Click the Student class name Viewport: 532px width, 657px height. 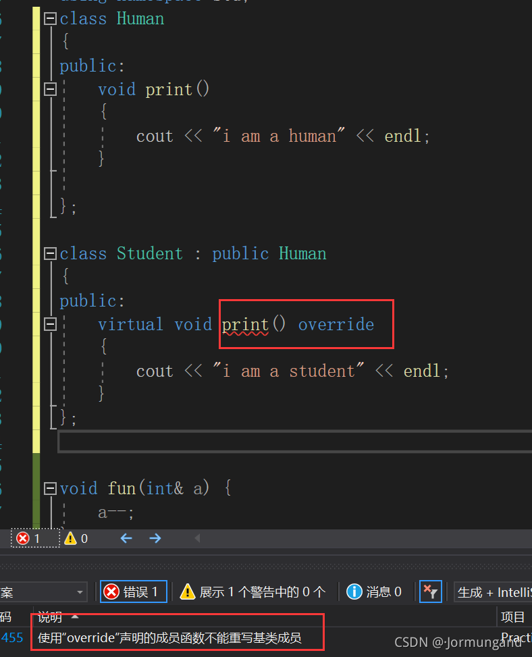pyautogui.click(x=150, y=253)
